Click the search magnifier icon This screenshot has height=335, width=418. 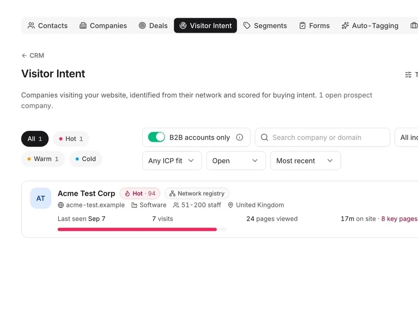264,137
